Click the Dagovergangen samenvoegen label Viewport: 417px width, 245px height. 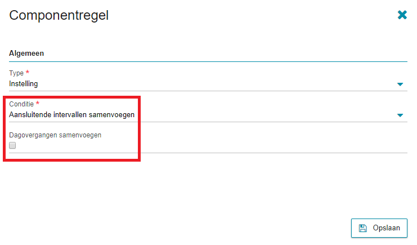click(55, 135)
